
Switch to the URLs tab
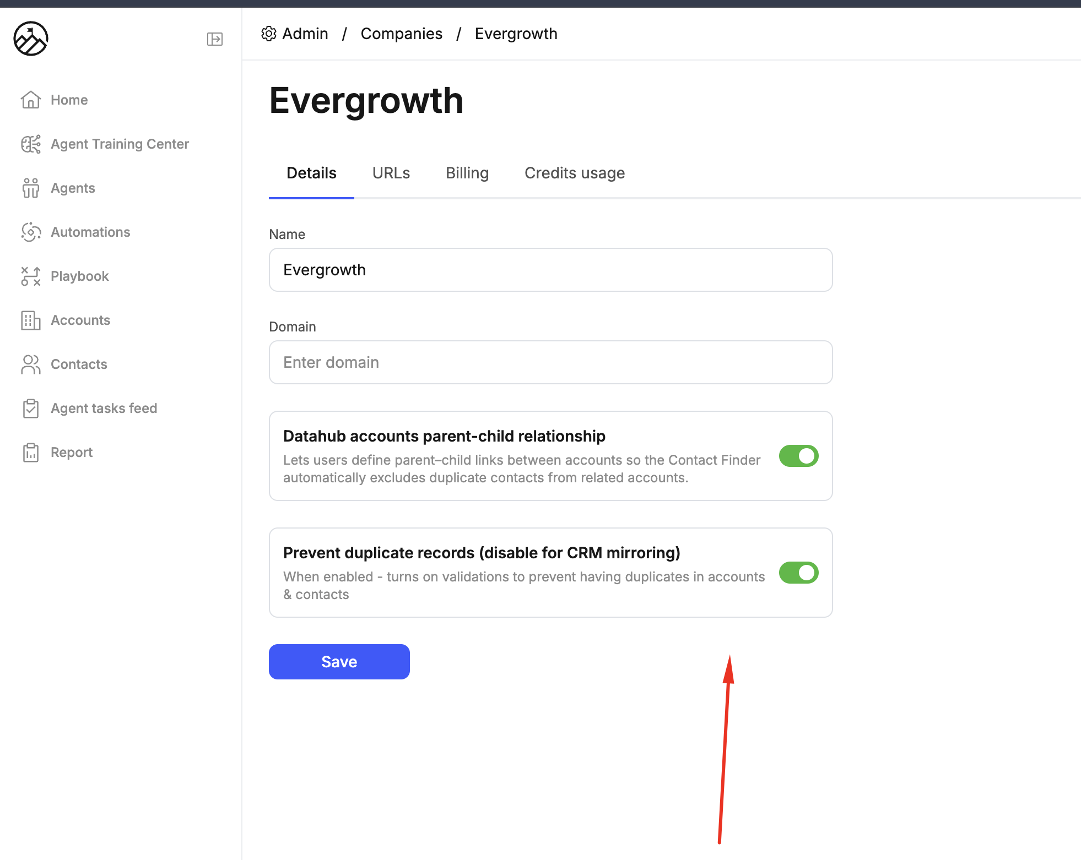coord(391,173)
